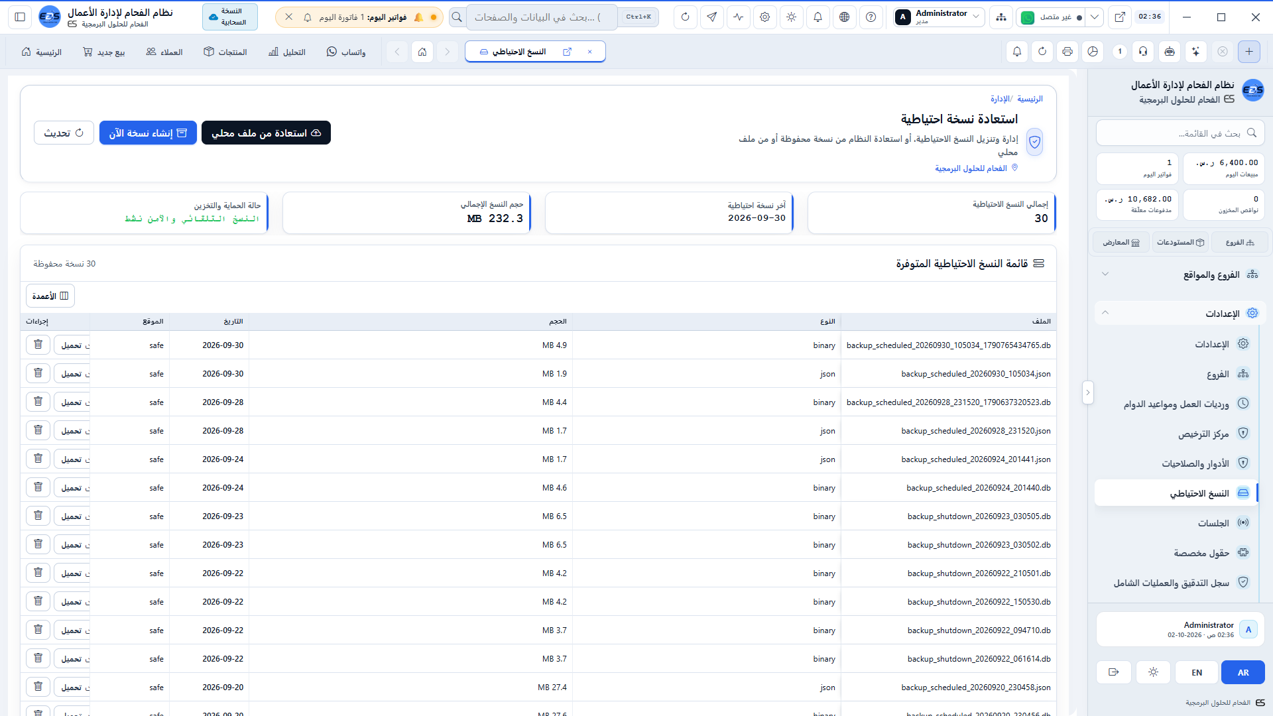1273x716 pixels.
Task: Click the reload icon in top bar
Action: click(685, 17)
